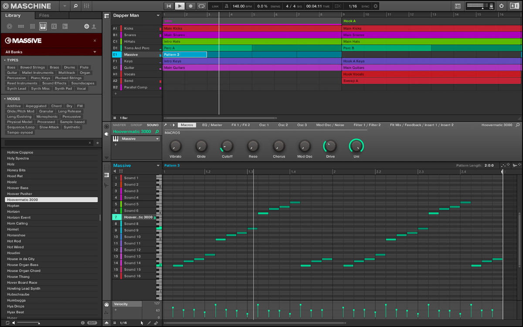Click the Cutoff macro knob
Screen dimensions: 523x327
pos(227,146)
